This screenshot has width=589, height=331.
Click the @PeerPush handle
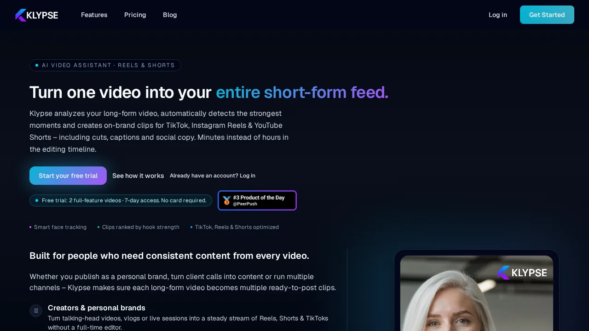245,204
